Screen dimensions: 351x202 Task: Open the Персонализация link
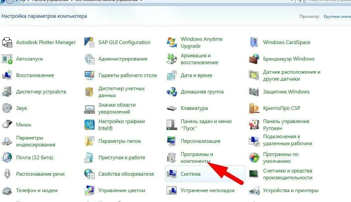(200, 141)
